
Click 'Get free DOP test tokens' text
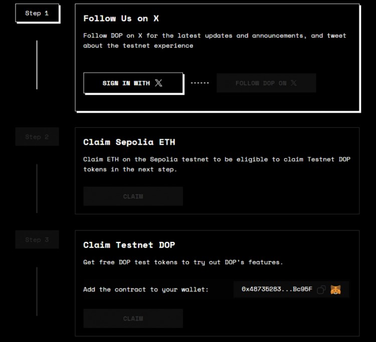coord(183,262)
